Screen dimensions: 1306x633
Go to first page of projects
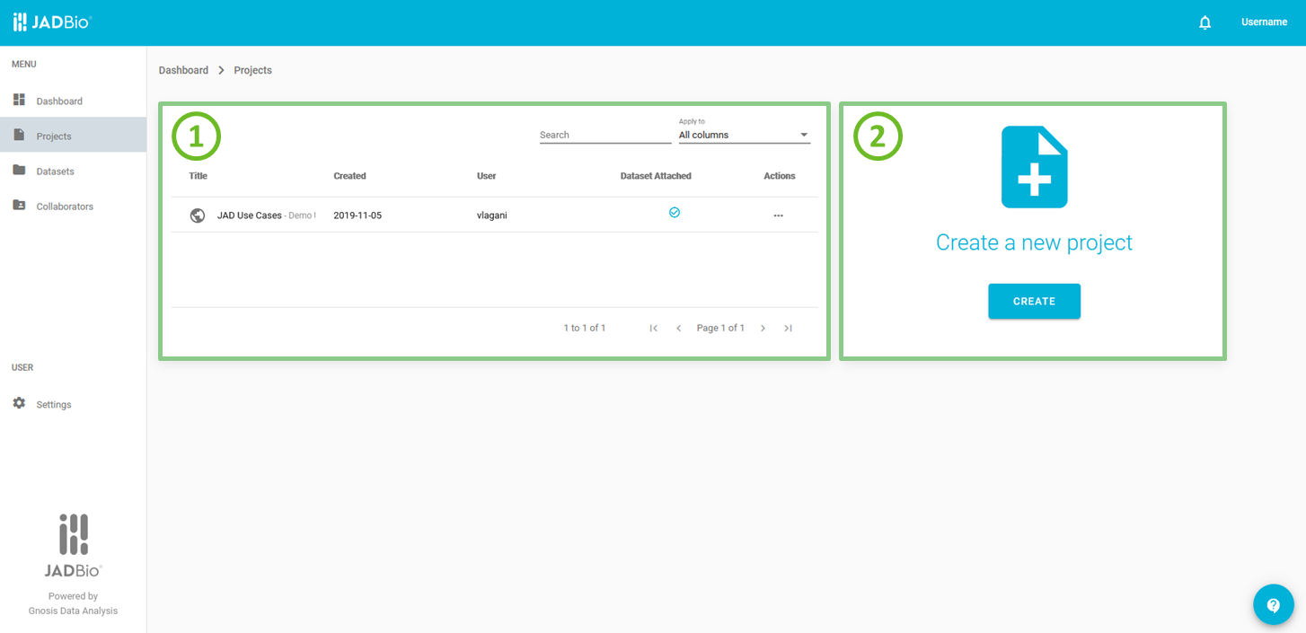(653, 328)
